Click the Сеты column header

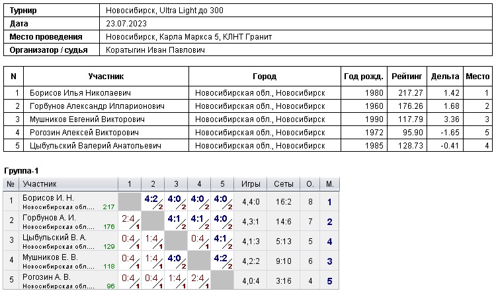click(284, 183)
